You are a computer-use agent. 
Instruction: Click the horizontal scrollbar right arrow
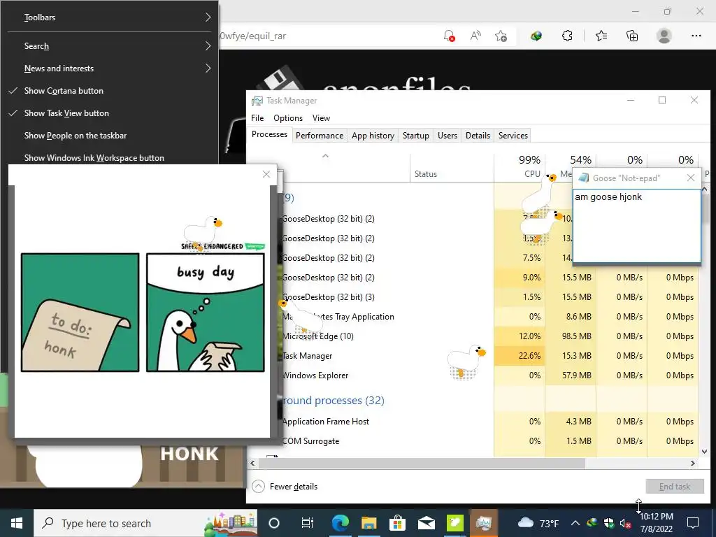click(693, 463)
